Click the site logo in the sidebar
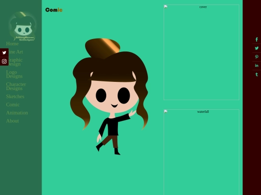The image size is (261, 195). click(x=22, y=26)
